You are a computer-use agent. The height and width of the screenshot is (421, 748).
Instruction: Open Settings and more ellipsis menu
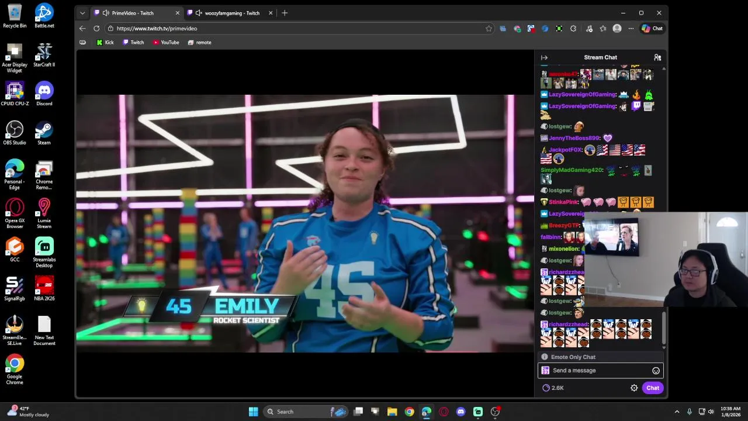631,28
